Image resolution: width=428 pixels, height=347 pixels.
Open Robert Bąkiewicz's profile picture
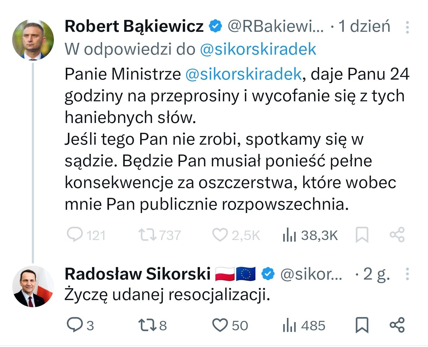[33, 40]
